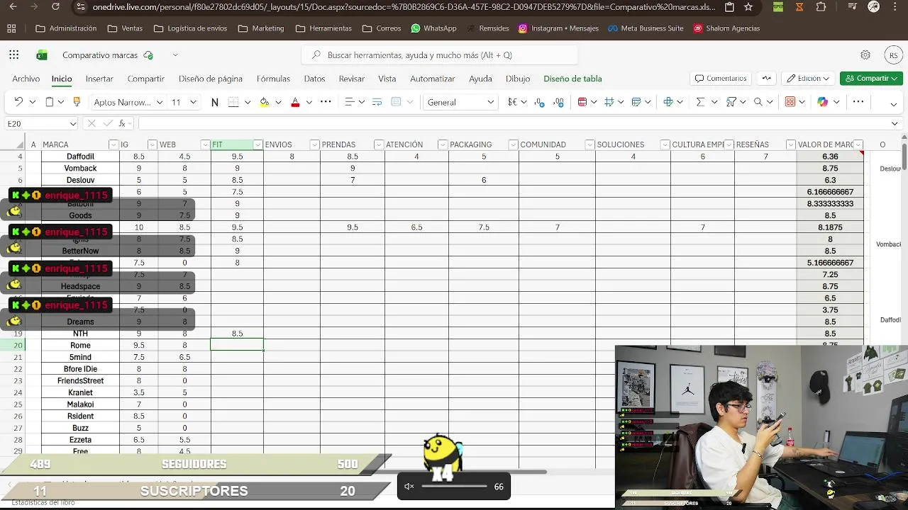This screenshot has width=908, height=510.
Task: Click the Borders icon
Action: tap(233, 102)
